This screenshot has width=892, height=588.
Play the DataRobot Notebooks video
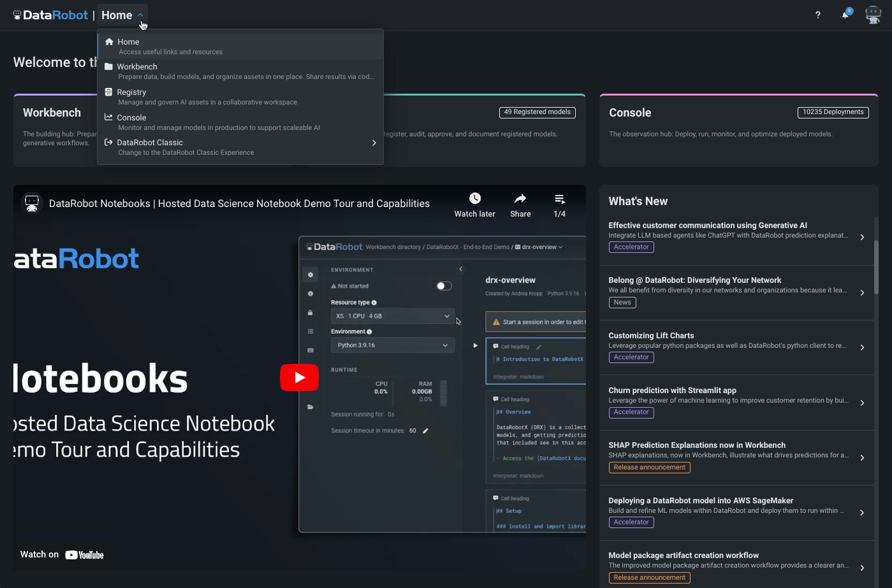click(299, 378)
